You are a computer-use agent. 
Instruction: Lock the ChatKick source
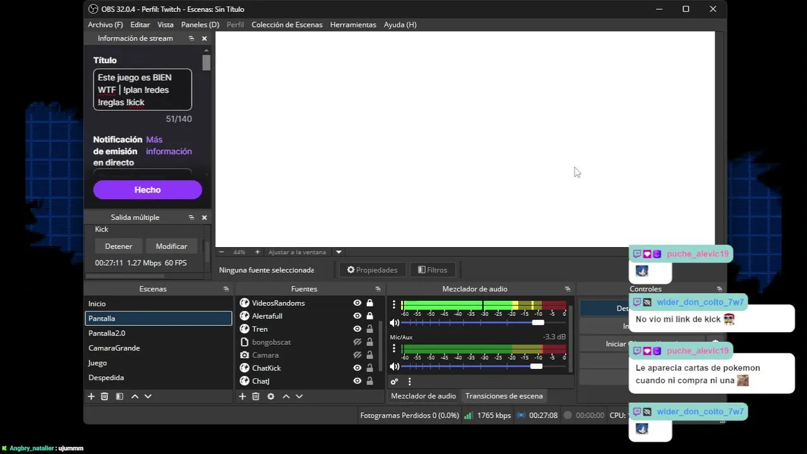tap(370, 368)
